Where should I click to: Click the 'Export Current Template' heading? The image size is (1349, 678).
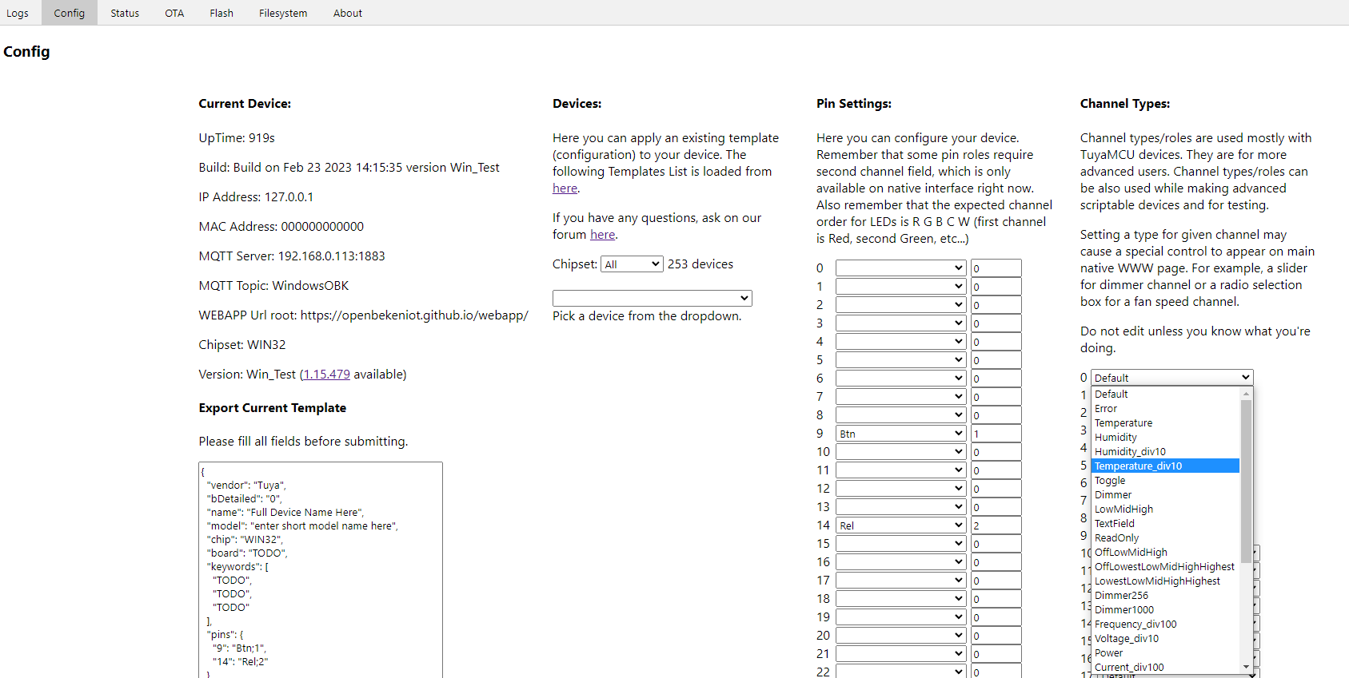pos(273,408)
